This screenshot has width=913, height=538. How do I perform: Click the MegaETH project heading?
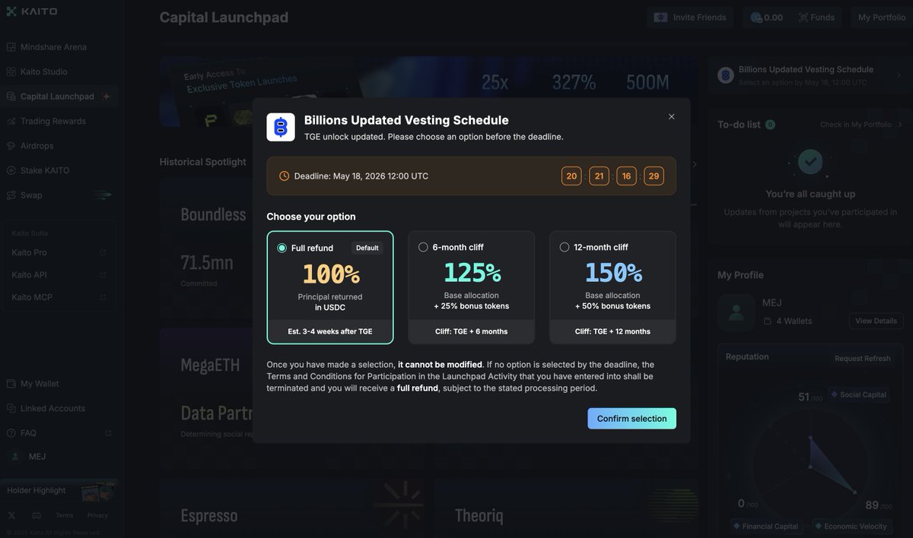210,365
